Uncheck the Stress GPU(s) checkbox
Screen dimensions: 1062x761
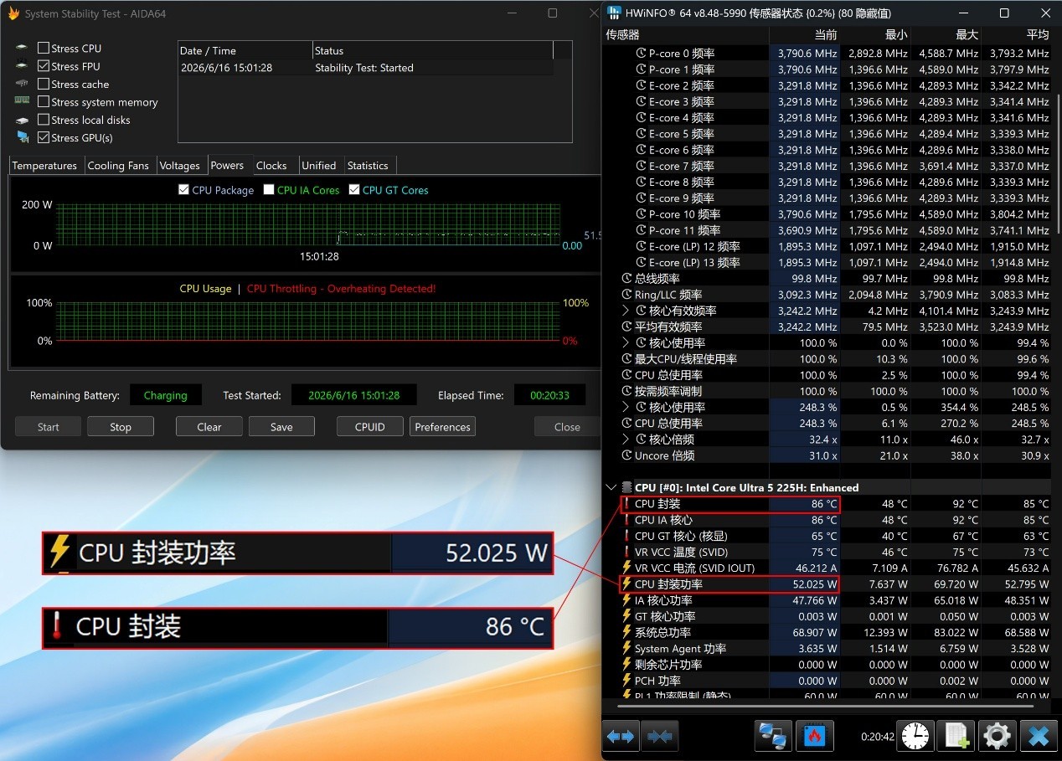44,137
